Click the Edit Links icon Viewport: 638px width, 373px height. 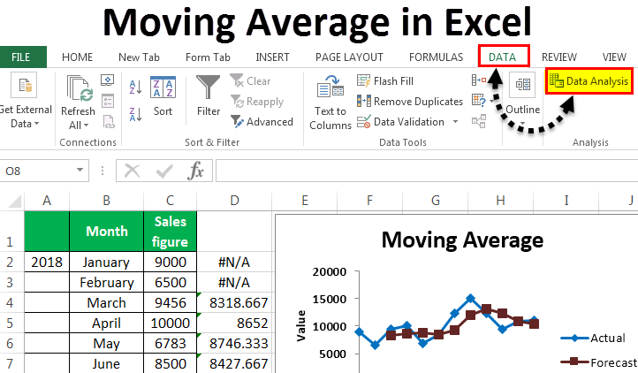(x=108, y=122)
